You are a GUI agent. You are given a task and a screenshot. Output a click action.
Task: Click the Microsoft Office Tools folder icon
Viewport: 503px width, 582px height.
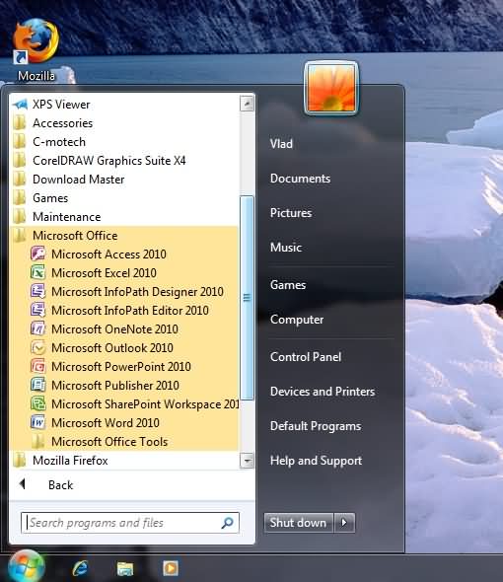coord(37,442)
